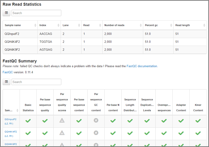Click QQInputF2 Overrepresented sequences check

click(x=164, y=121)
